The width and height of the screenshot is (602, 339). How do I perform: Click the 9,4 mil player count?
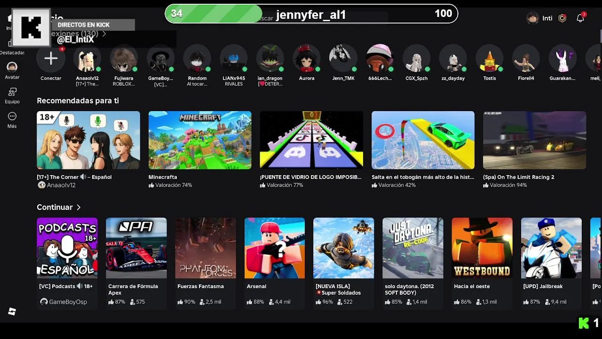(x=558, y=302)
